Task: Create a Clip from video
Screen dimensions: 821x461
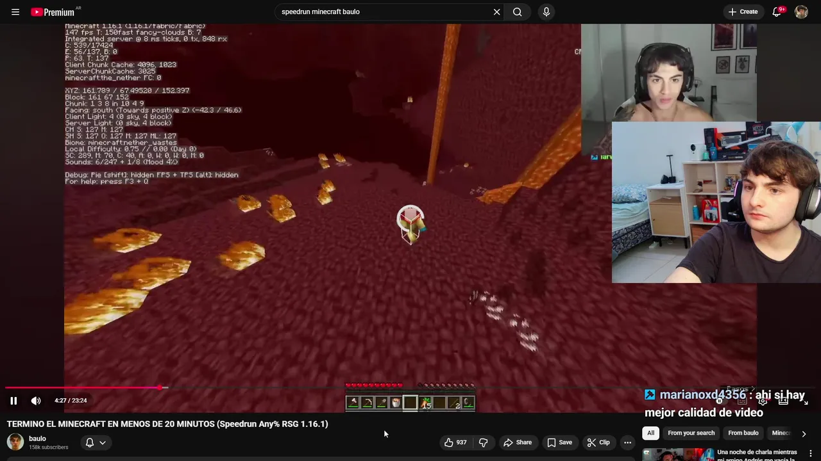Action: coord(598,442)
